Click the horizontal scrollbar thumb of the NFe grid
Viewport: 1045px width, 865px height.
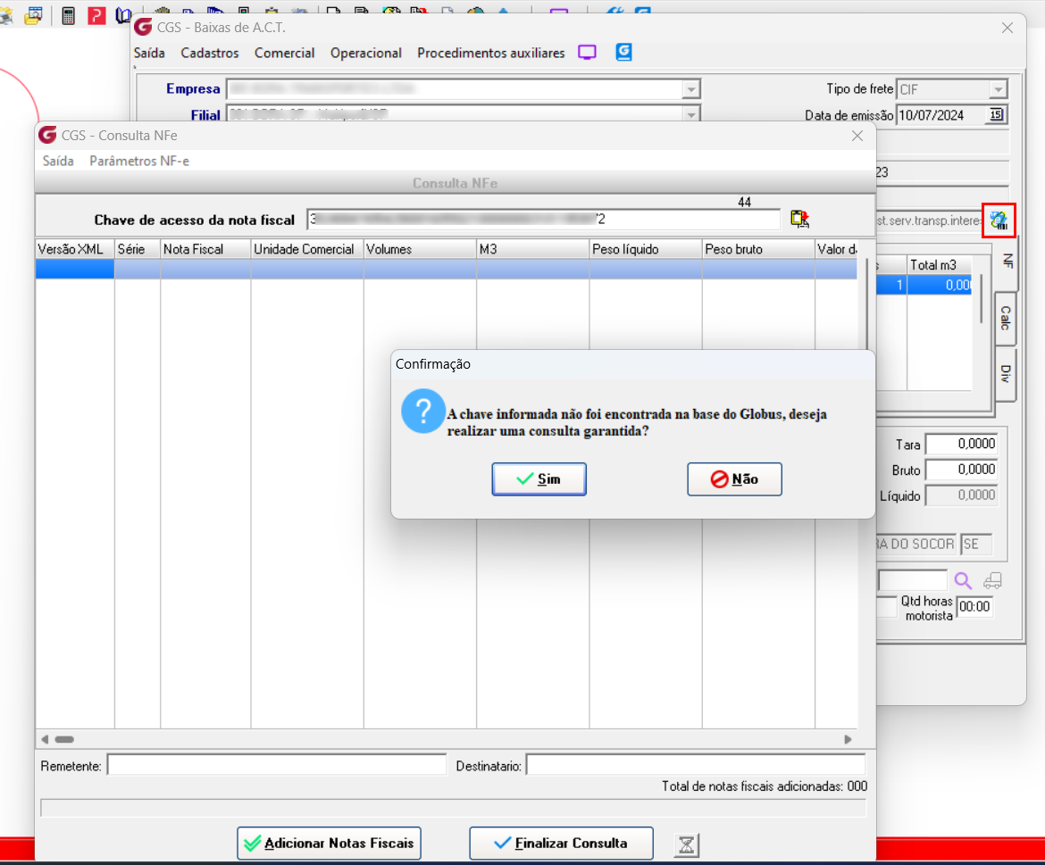point(64,739)
